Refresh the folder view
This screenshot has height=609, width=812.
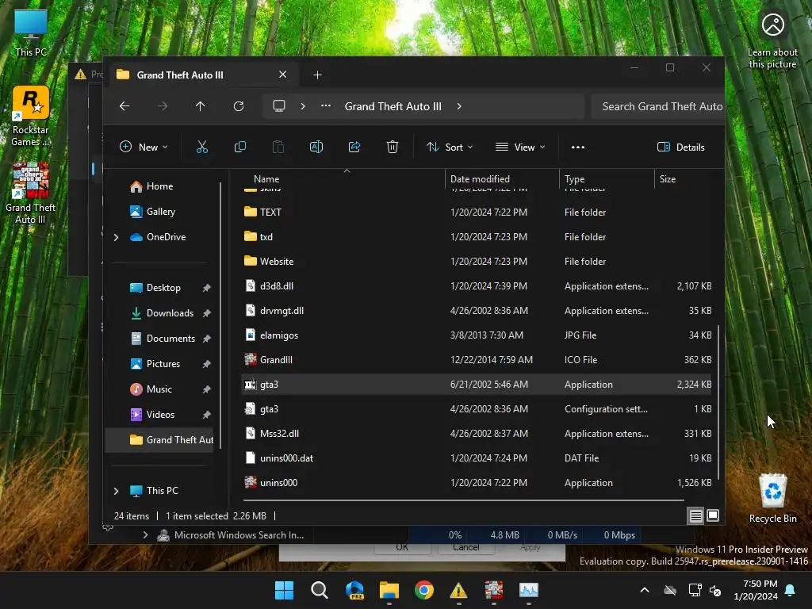pos(239,106)
